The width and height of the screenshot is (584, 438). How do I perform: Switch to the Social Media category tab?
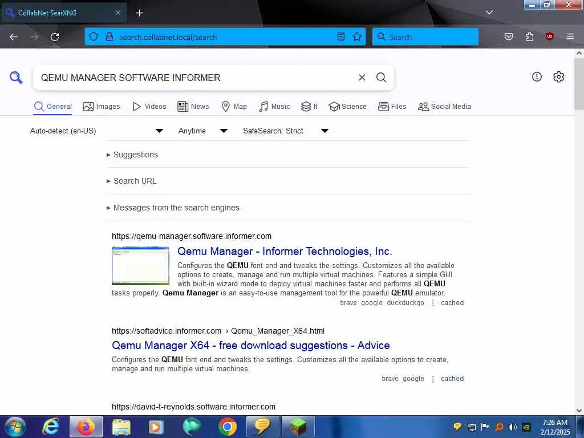444,107
